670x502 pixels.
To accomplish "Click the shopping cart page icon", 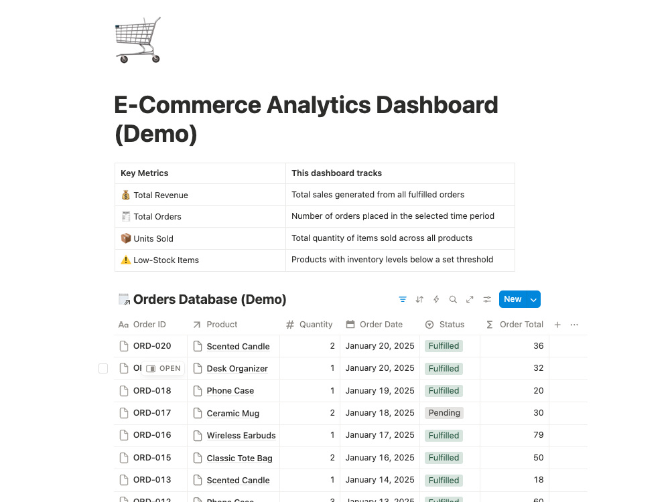I will coord(138,40).
